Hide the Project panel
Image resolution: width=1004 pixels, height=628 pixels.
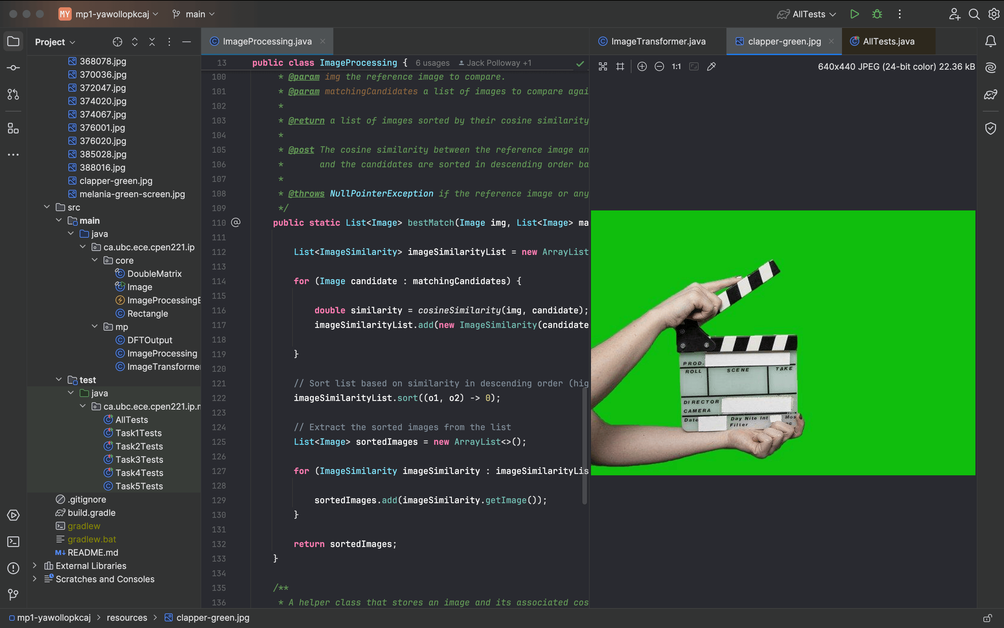pyautogui.click(x=187, y=42)
